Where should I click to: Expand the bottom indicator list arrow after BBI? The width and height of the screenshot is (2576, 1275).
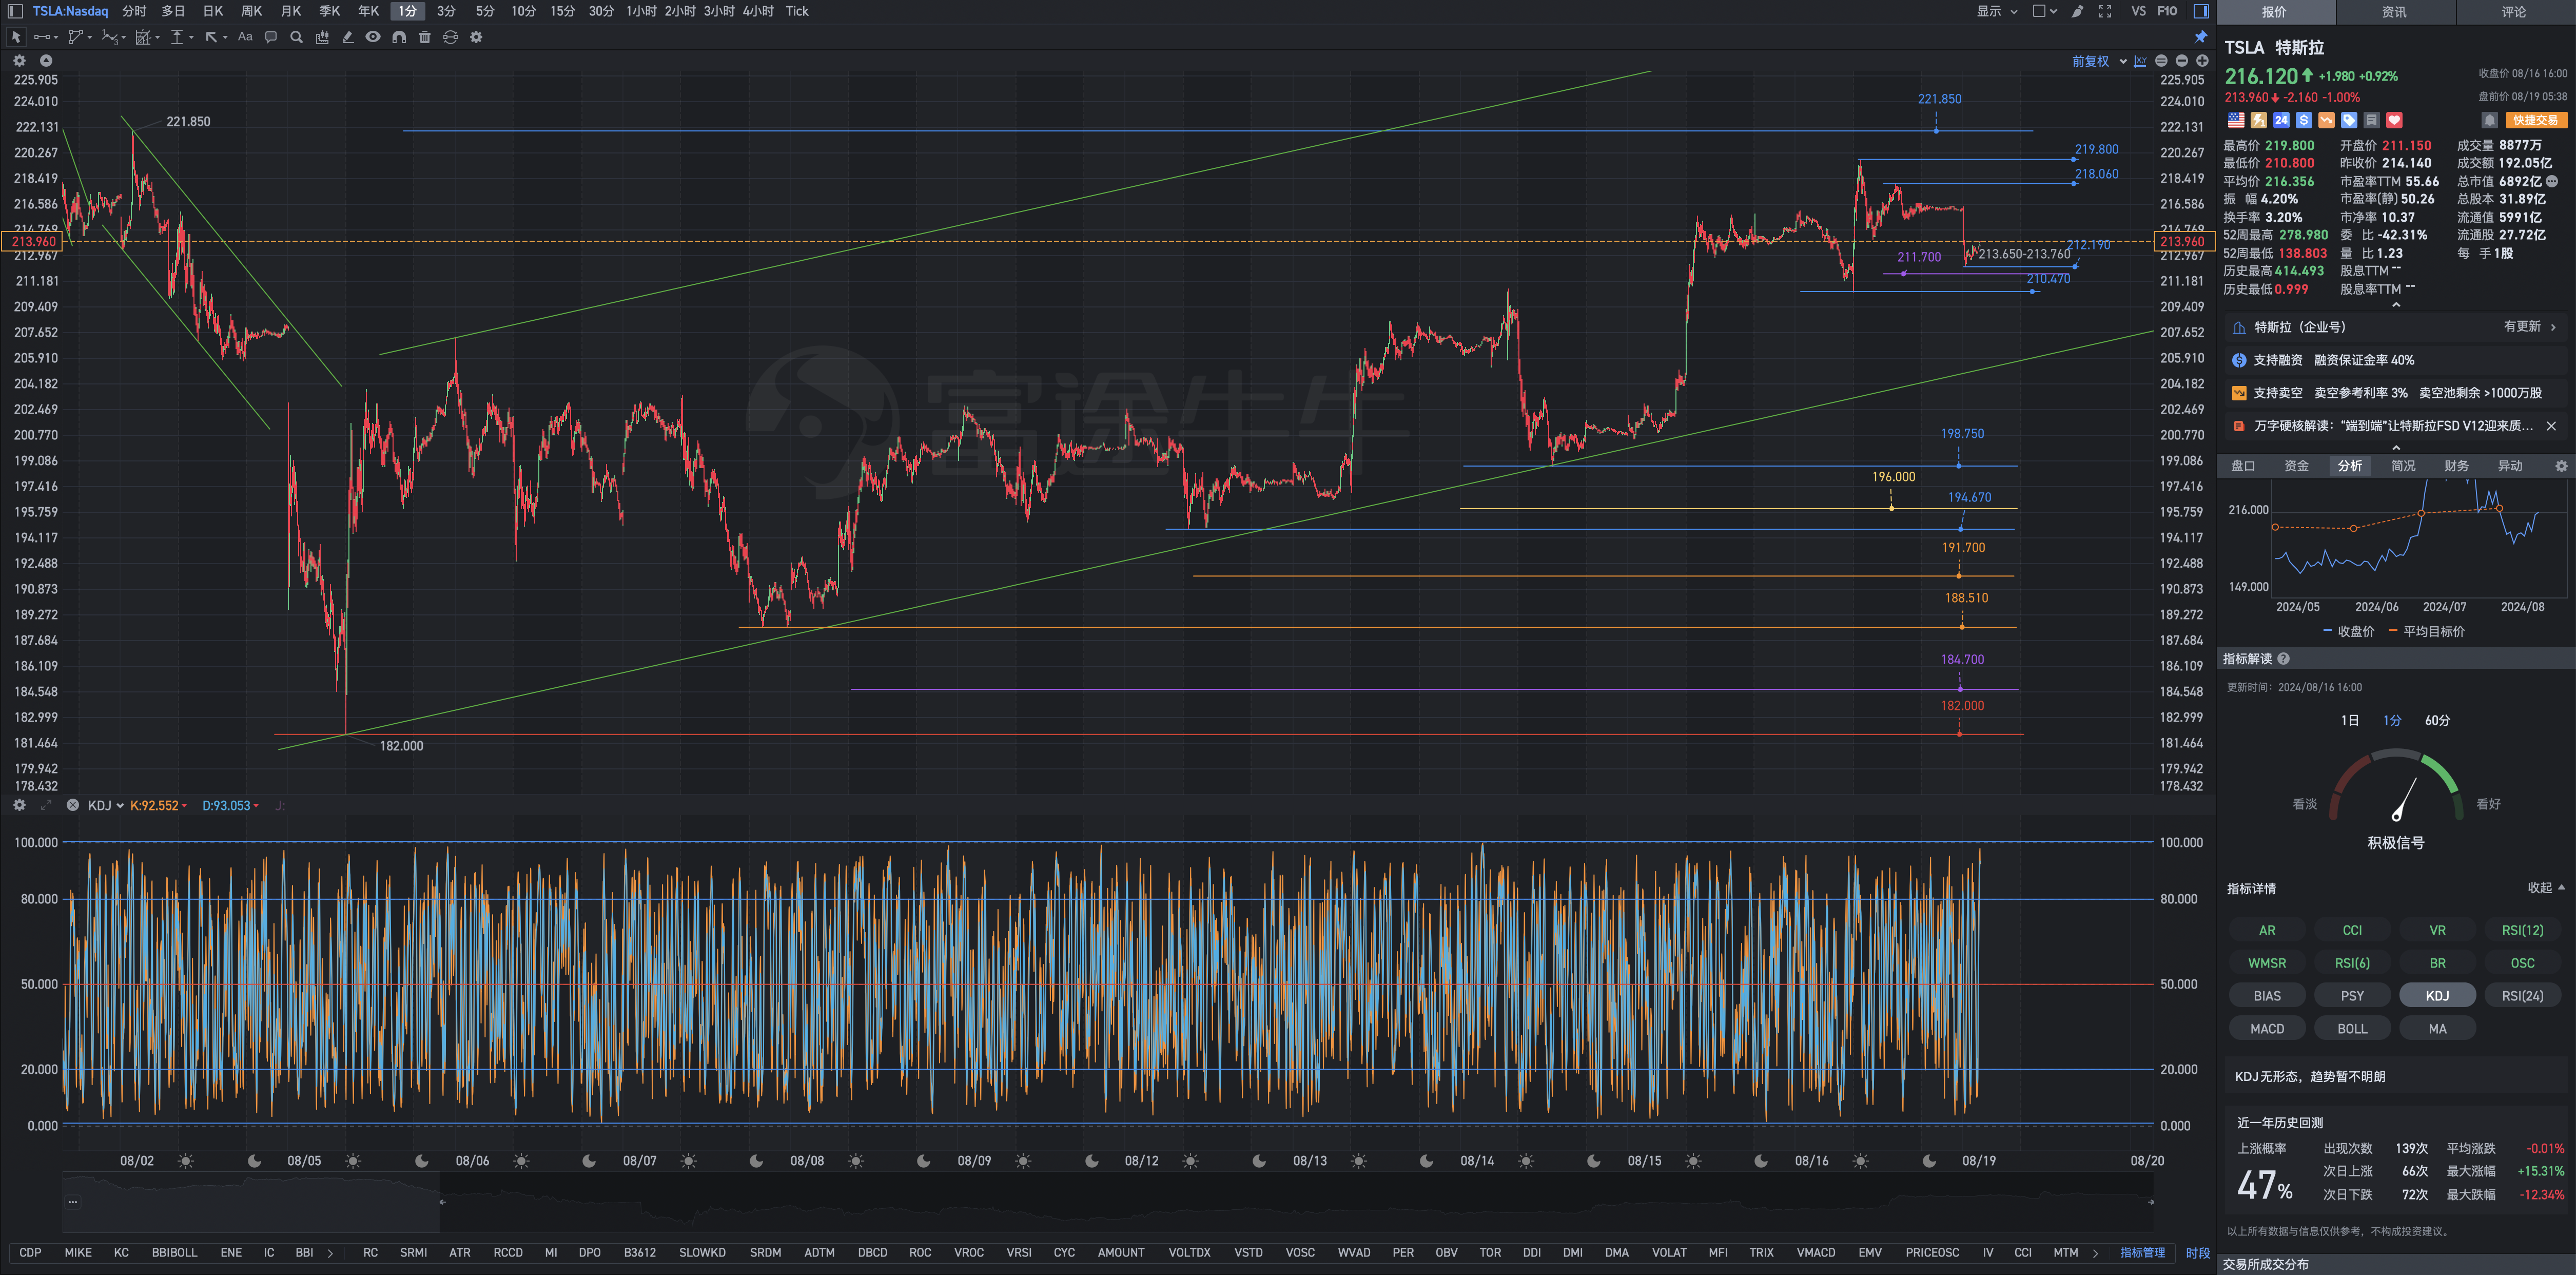(x=330, y=1252)
